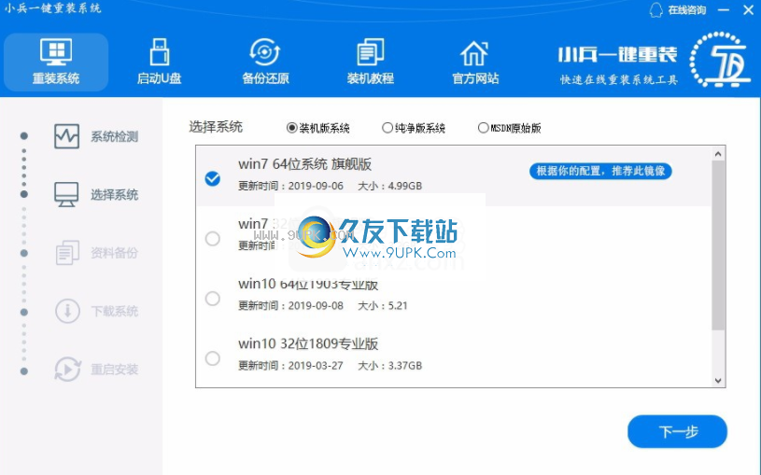Uncheck the win7 64位系统 旗舰版 option

(x=213, y=178)
